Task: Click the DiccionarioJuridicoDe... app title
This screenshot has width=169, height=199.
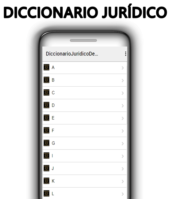Action: [x=72, y=54]
